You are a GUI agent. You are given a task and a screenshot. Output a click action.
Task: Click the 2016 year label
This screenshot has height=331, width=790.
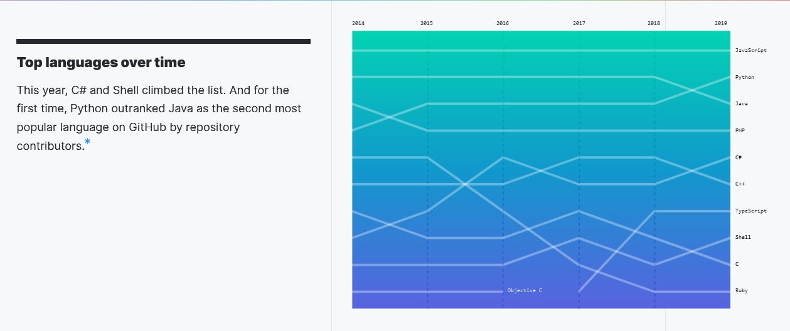coord(503,23)
